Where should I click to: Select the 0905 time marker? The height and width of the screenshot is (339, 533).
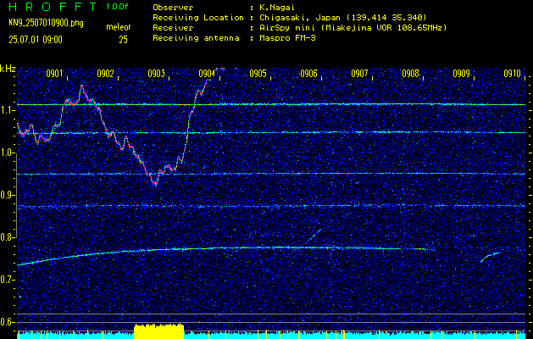click(x=258, y=74)
